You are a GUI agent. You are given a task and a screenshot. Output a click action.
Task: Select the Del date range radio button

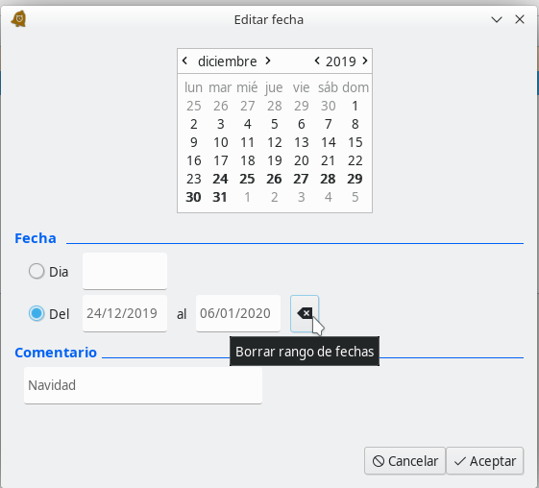click(37, 313)
